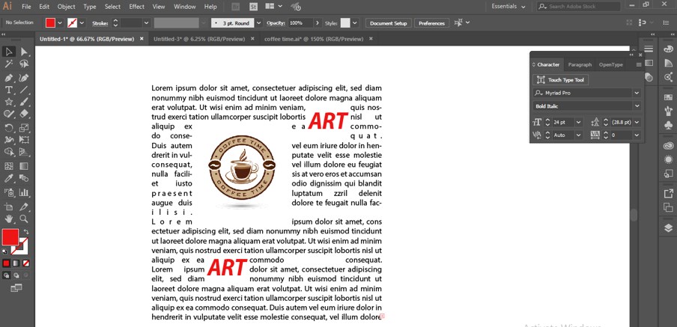Click the Opacity label link
677x327 pixels.
[276, 23]
